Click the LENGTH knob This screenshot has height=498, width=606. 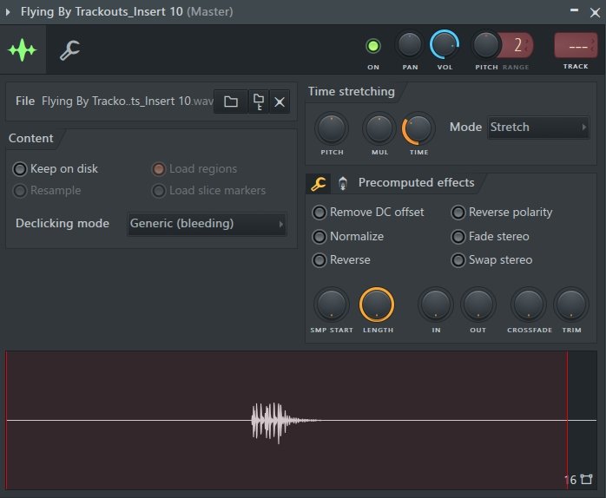(377, 305)
